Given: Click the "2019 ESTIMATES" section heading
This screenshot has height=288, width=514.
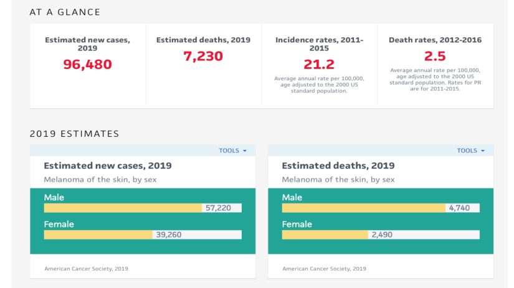Looking at the screenshot, I should 74,134.
